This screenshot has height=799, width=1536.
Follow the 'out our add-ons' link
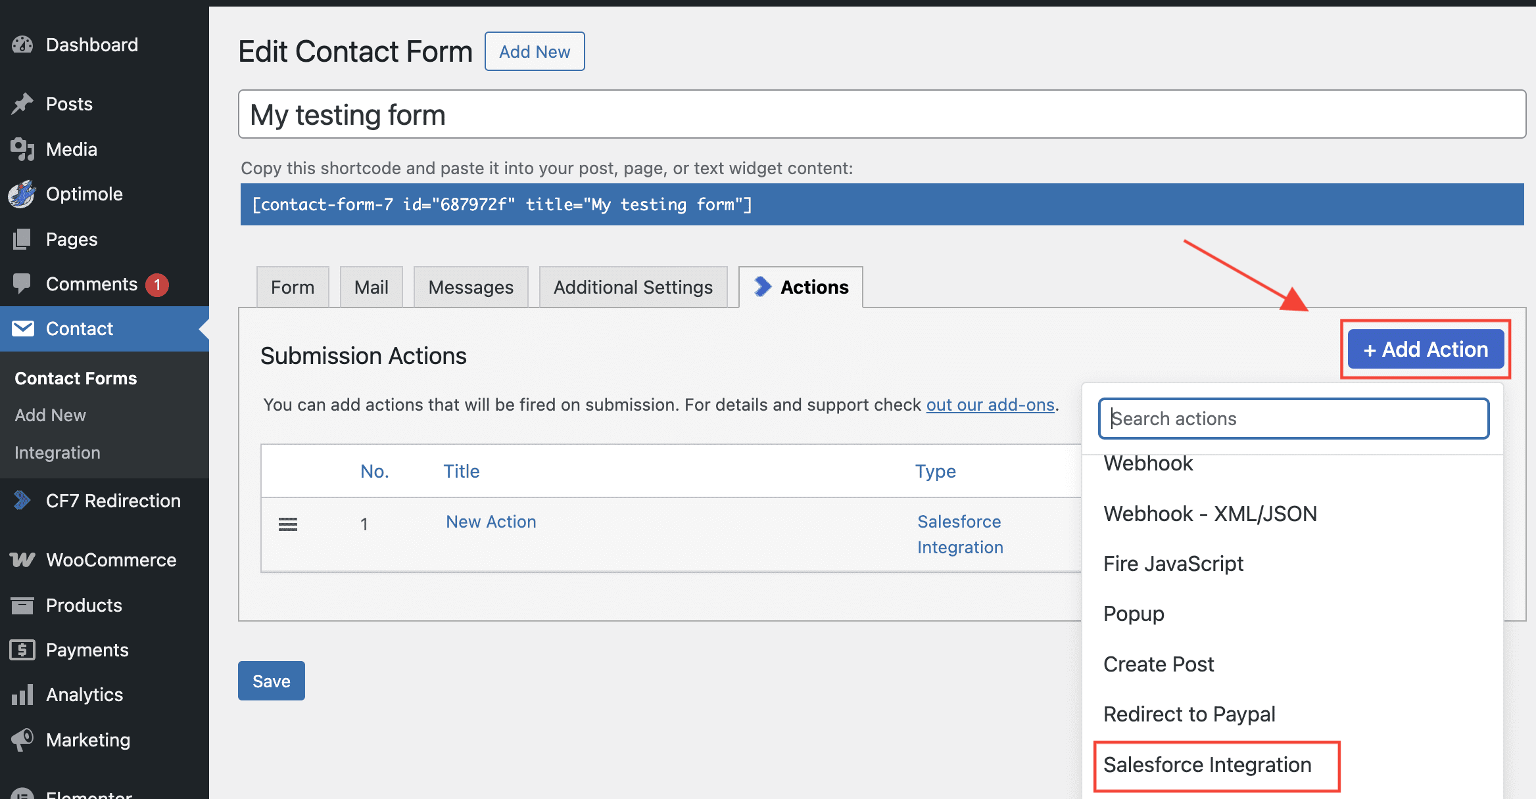pos(990,405)
